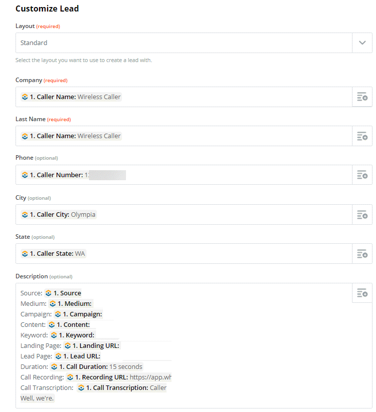
Task: Click the Caller City: Olympia tag
Action: (x=58, y=215)
